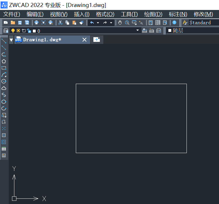Select the Circle tool

pos(4,81)
